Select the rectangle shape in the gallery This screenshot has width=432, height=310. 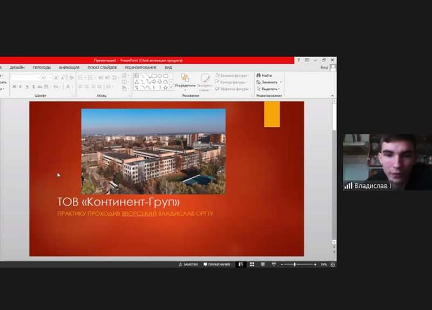[x=154, y=76]
